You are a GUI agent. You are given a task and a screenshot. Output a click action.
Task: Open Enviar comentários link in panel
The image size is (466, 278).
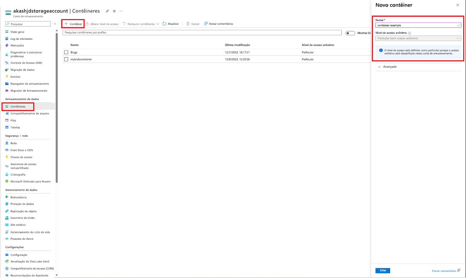(444, 271)
